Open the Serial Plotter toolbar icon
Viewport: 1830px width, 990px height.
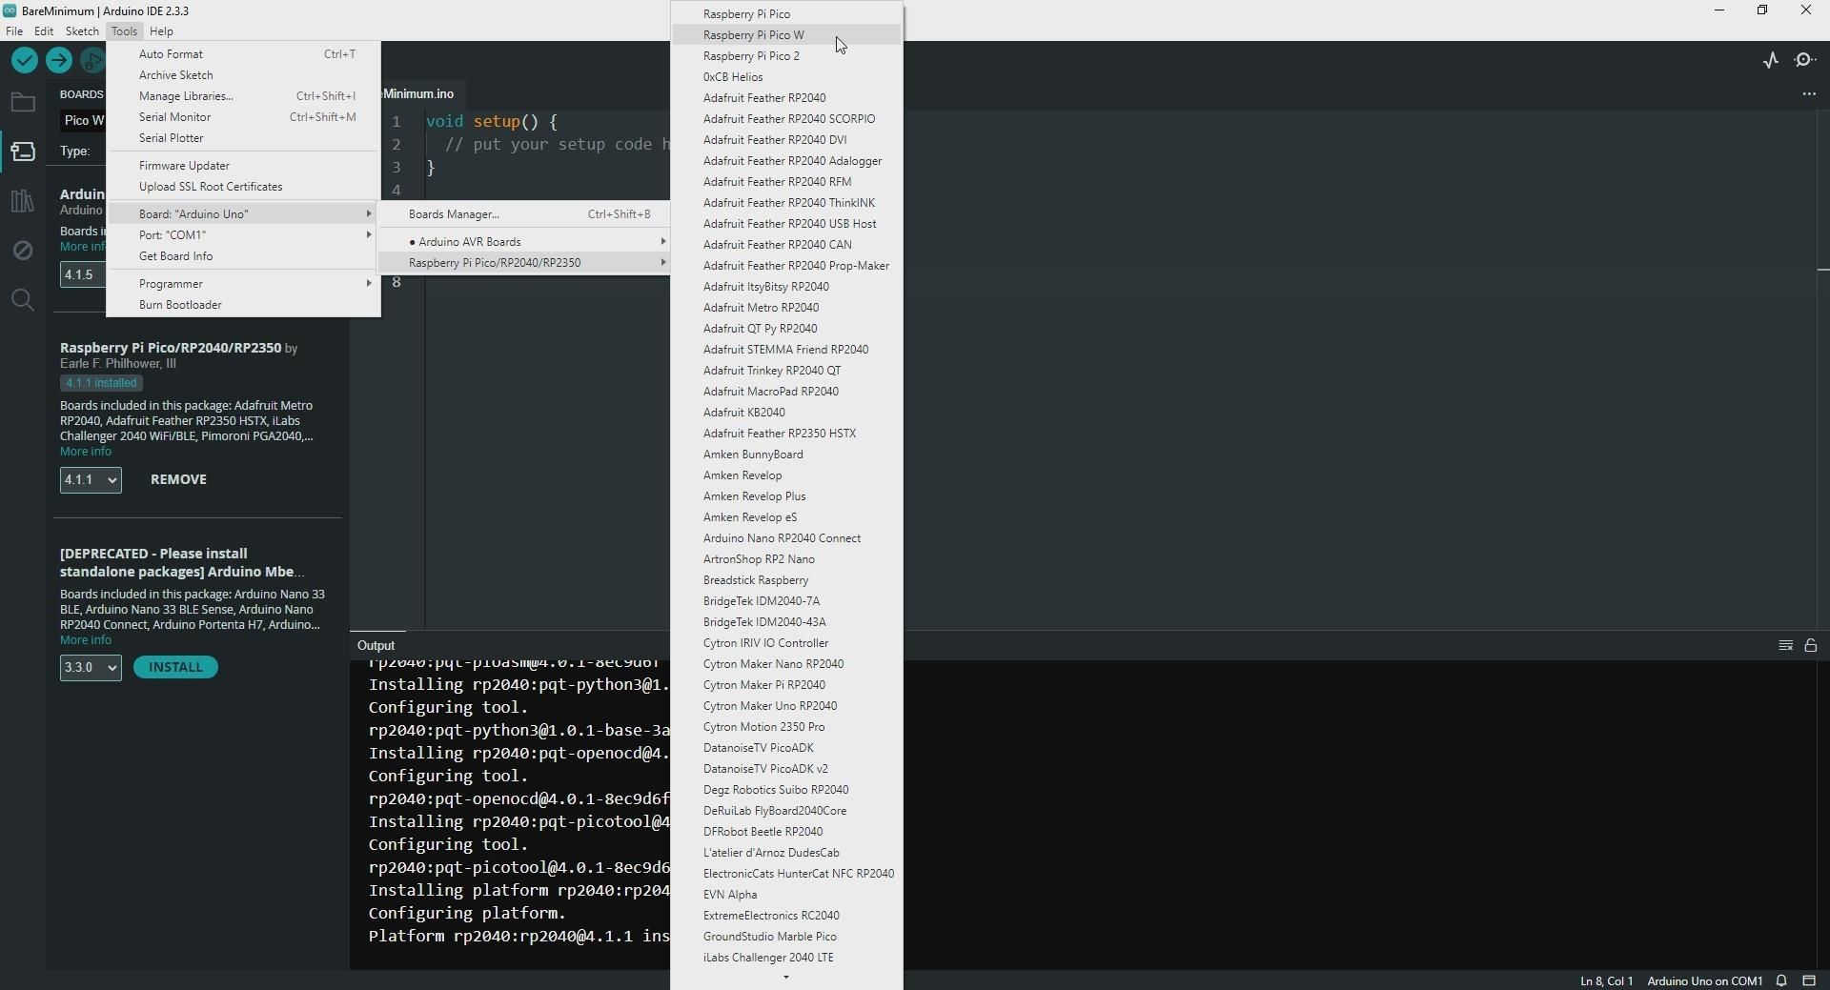(1771, 60)
